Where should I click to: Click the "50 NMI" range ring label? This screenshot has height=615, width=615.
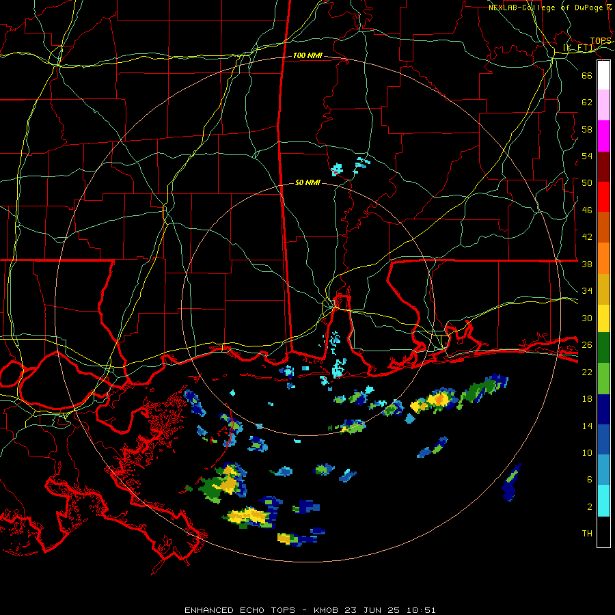(x=307, y=182)
